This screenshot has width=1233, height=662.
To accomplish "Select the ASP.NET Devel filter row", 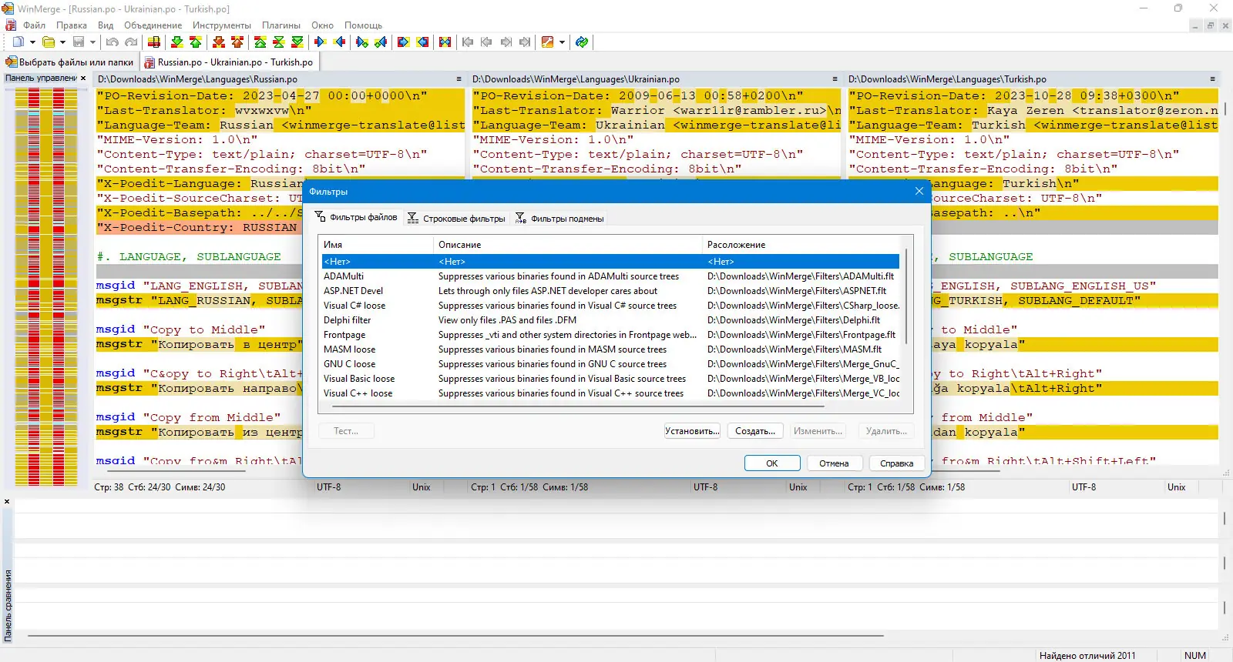I will (x=610, y=291).
